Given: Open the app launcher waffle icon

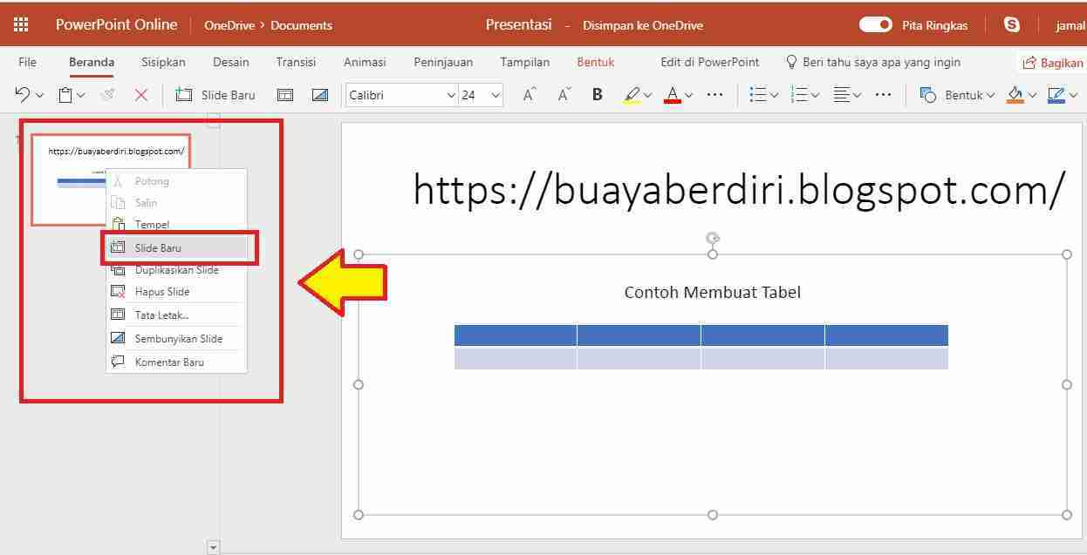Looking at the screenshot, I should coord(21,25).
